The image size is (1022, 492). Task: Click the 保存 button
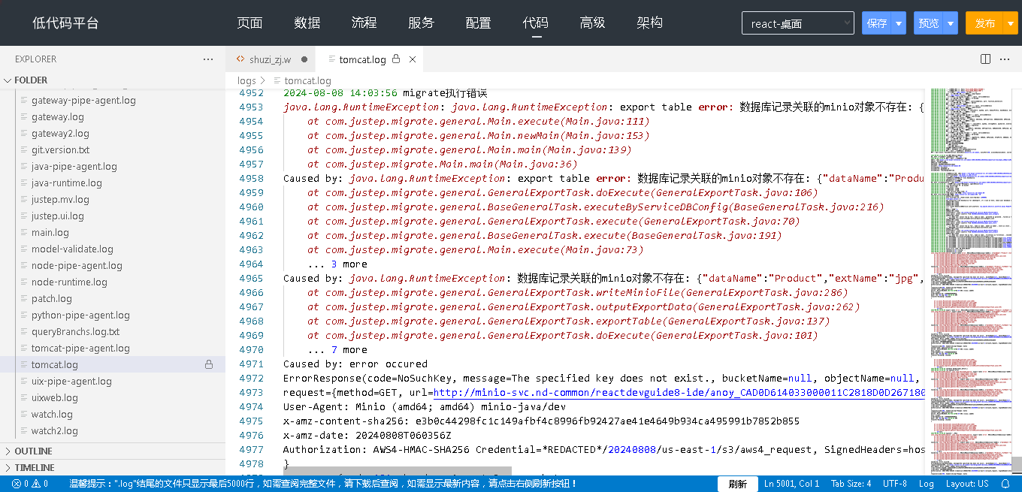click(877, 23)
